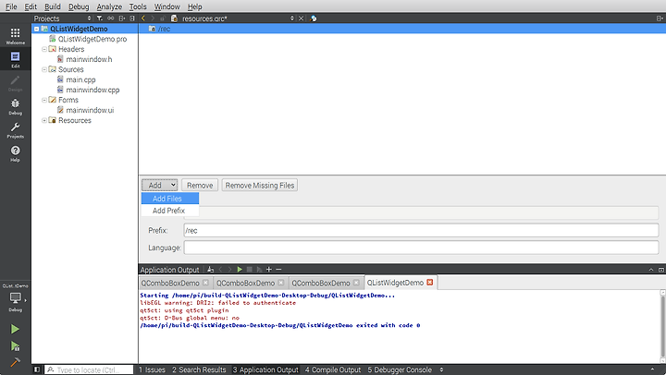Screen dimensions: 666x375
Task: Open QListWidgetDemo.pro in project tree
Action: [x=92, y=39]
